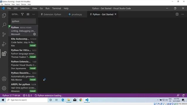Open the Accounts icon in activity bar

point(4,79)
